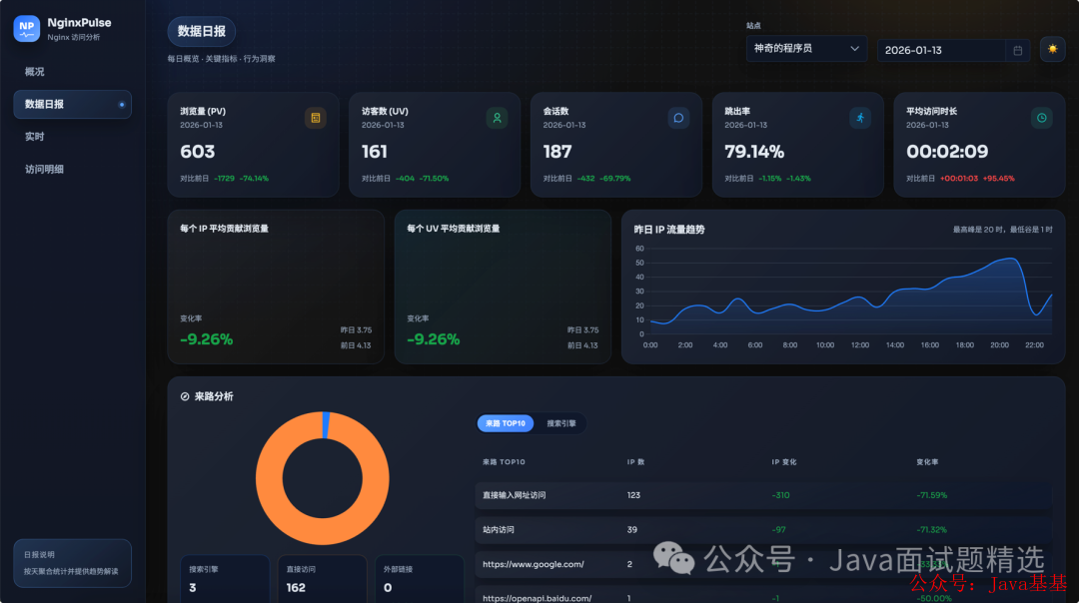Open the https://openapi.baidu.com/ referrer entry
Image resolution: width=1079 pixels, height=603 pixels.
(x=537, y=598)
